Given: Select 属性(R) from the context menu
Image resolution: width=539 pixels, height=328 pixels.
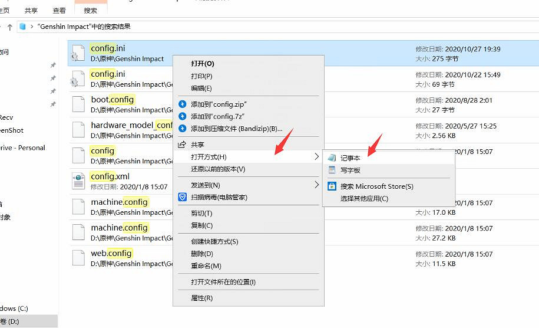Looking at the screenshot, I should (201, 298).
